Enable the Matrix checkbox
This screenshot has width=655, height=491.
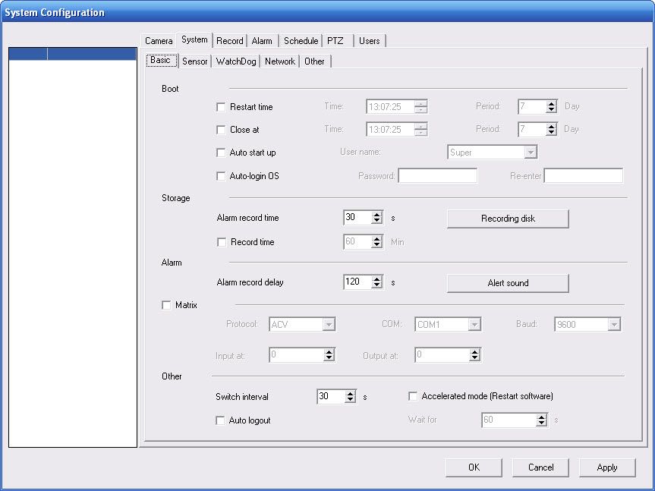(x=167, y=305)
